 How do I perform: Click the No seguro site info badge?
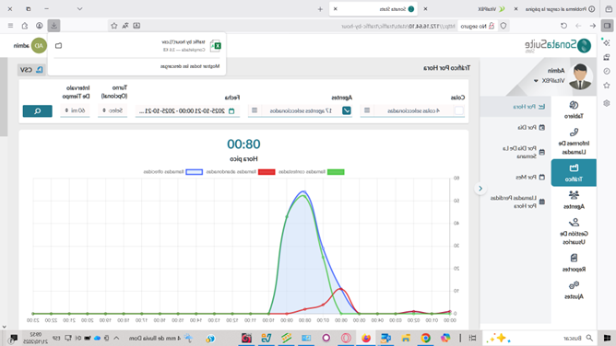[x=478, y=26]
